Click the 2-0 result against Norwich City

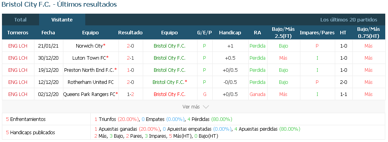pos(130,46)
